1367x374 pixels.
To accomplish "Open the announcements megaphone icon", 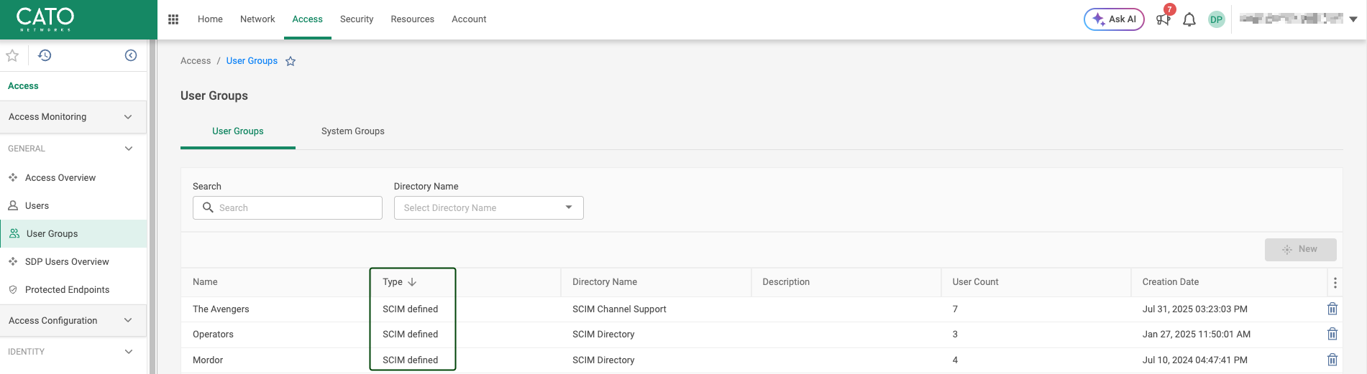I will pos(1162,20).
